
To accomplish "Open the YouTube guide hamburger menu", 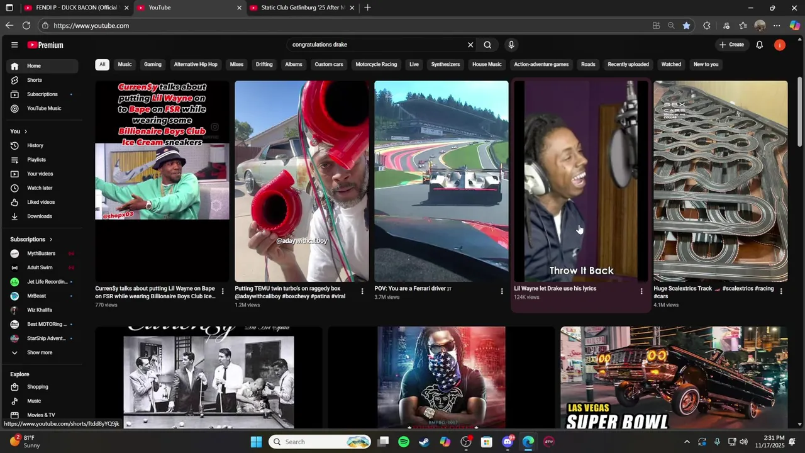I will (x=14, y=45).
